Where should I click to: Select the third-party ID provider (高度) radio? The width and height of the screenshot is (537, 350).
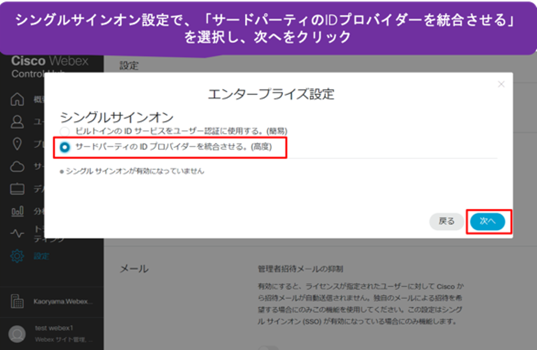(x=65, y=147)
